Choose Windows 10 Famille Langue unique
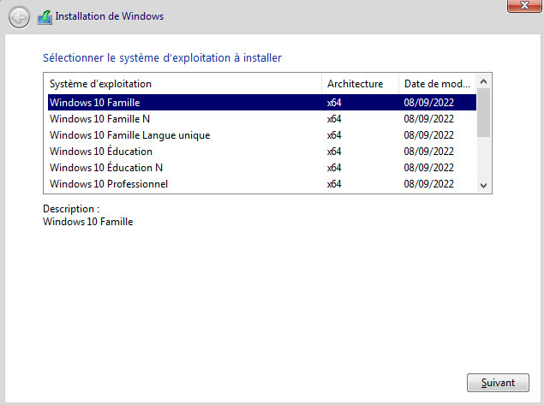 click(130, 135)
